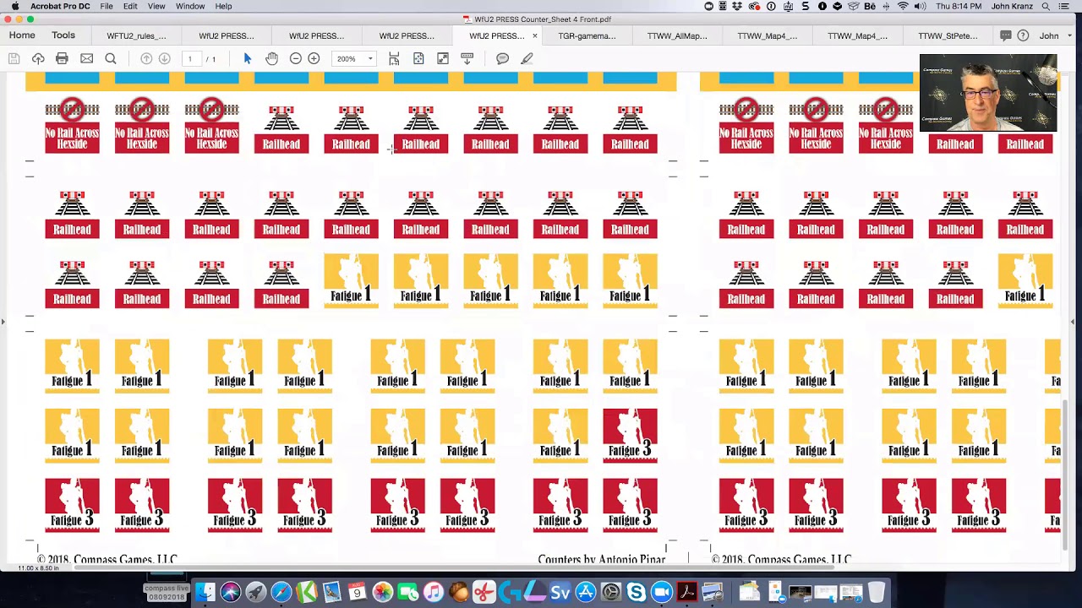Launch Siri from the Dock
Screen dimensions: 1082x608
231,593
